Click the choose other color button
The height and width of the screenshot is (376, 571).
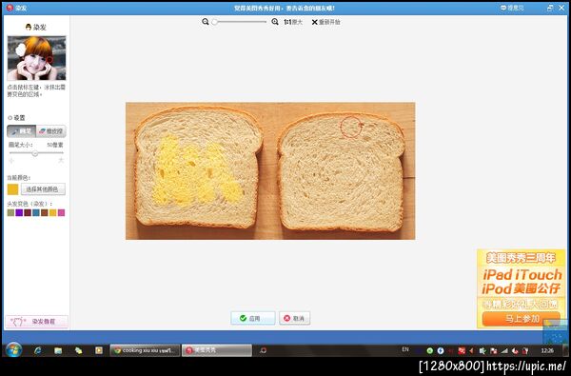[43, 189]
